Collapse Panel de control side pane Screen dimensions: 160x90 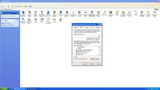click(x=18, y=13)
